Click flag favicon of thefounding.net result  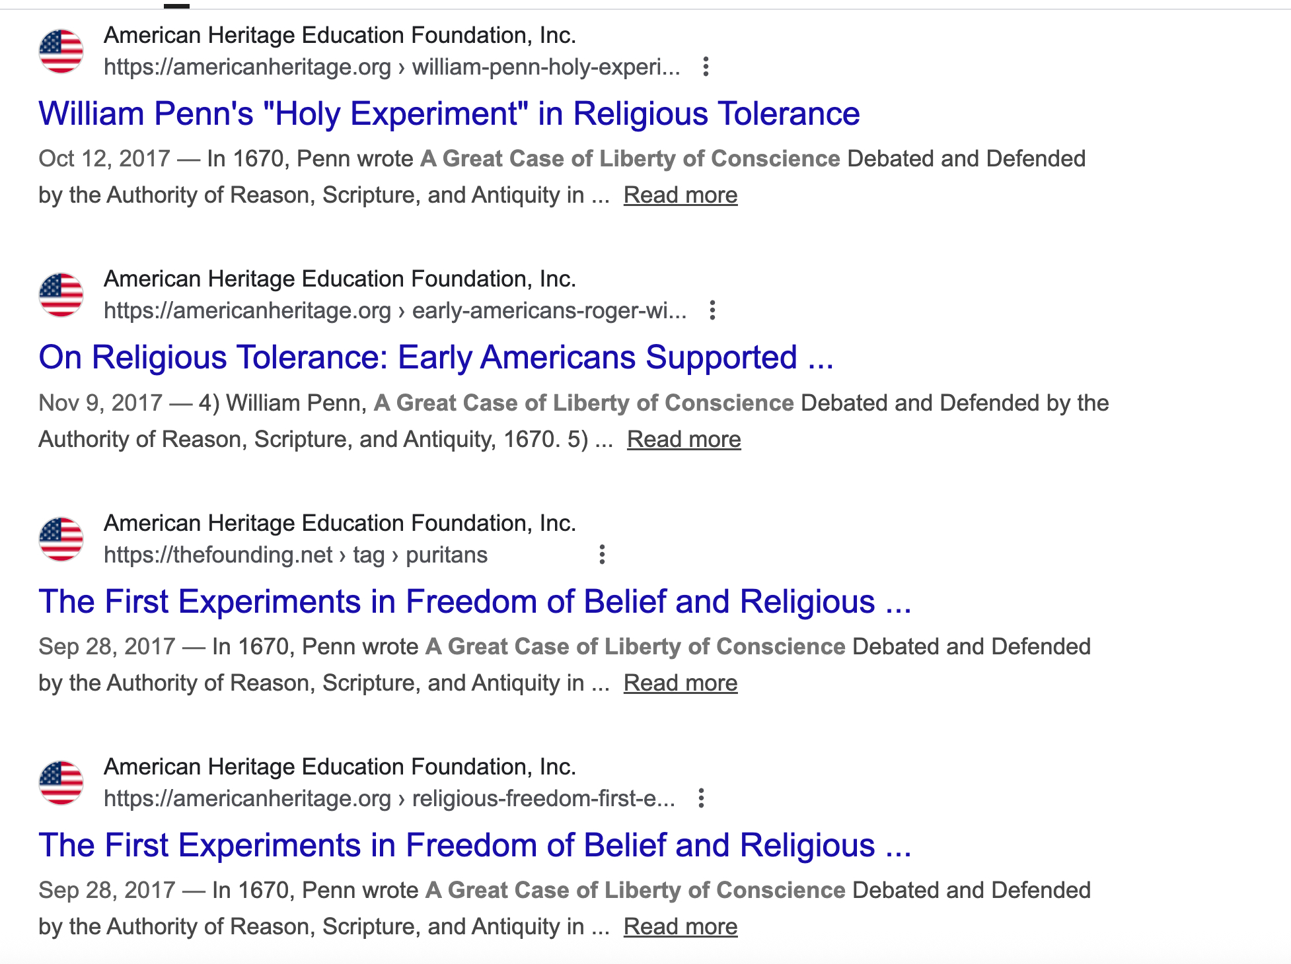pyautogui.click(x=61, y=539)
